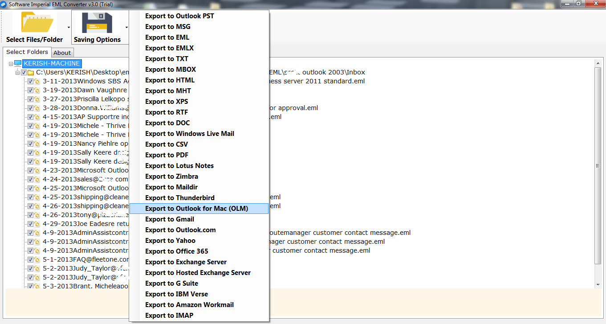Uncheck the 3-19-2013Dawn Vaughnre checkbox

pos(31,90)
